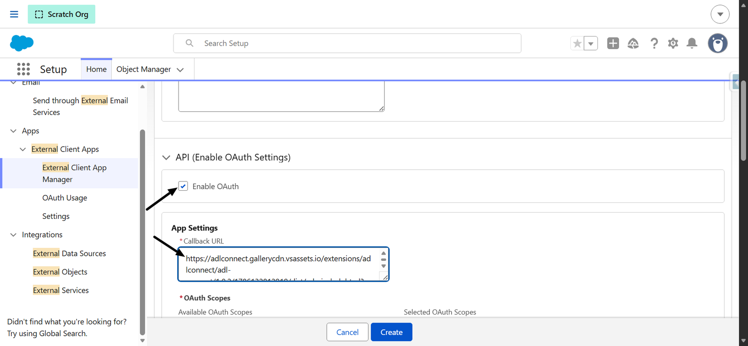Click the Scratch Org badge

tap(61, 14)
